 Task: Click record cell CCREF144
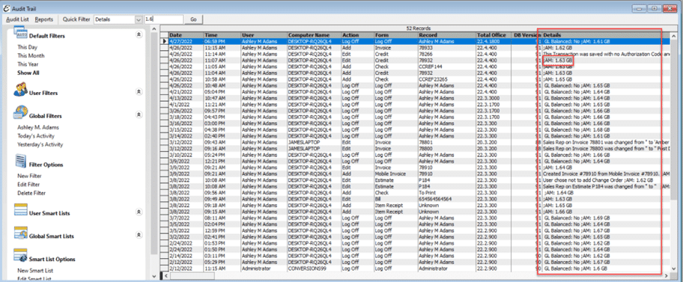[446, 67]
